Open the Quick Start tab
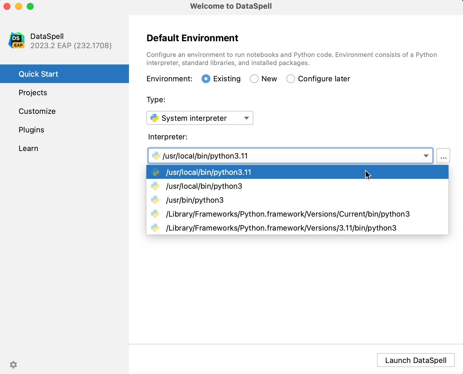This screenshot has width=463, height=374. [x=64, y=74]
